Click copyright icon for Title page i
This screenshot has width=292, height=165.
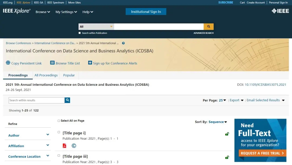[74, 146]
